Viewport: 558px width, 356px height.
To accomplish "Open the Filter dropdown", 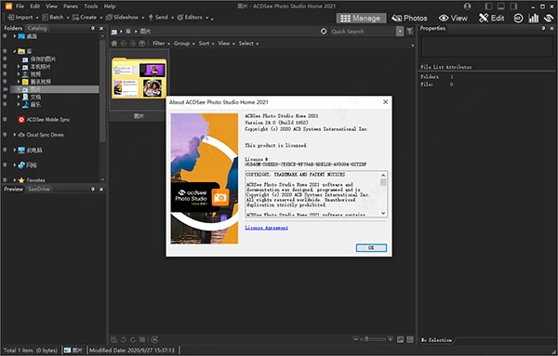I will 161,44.
